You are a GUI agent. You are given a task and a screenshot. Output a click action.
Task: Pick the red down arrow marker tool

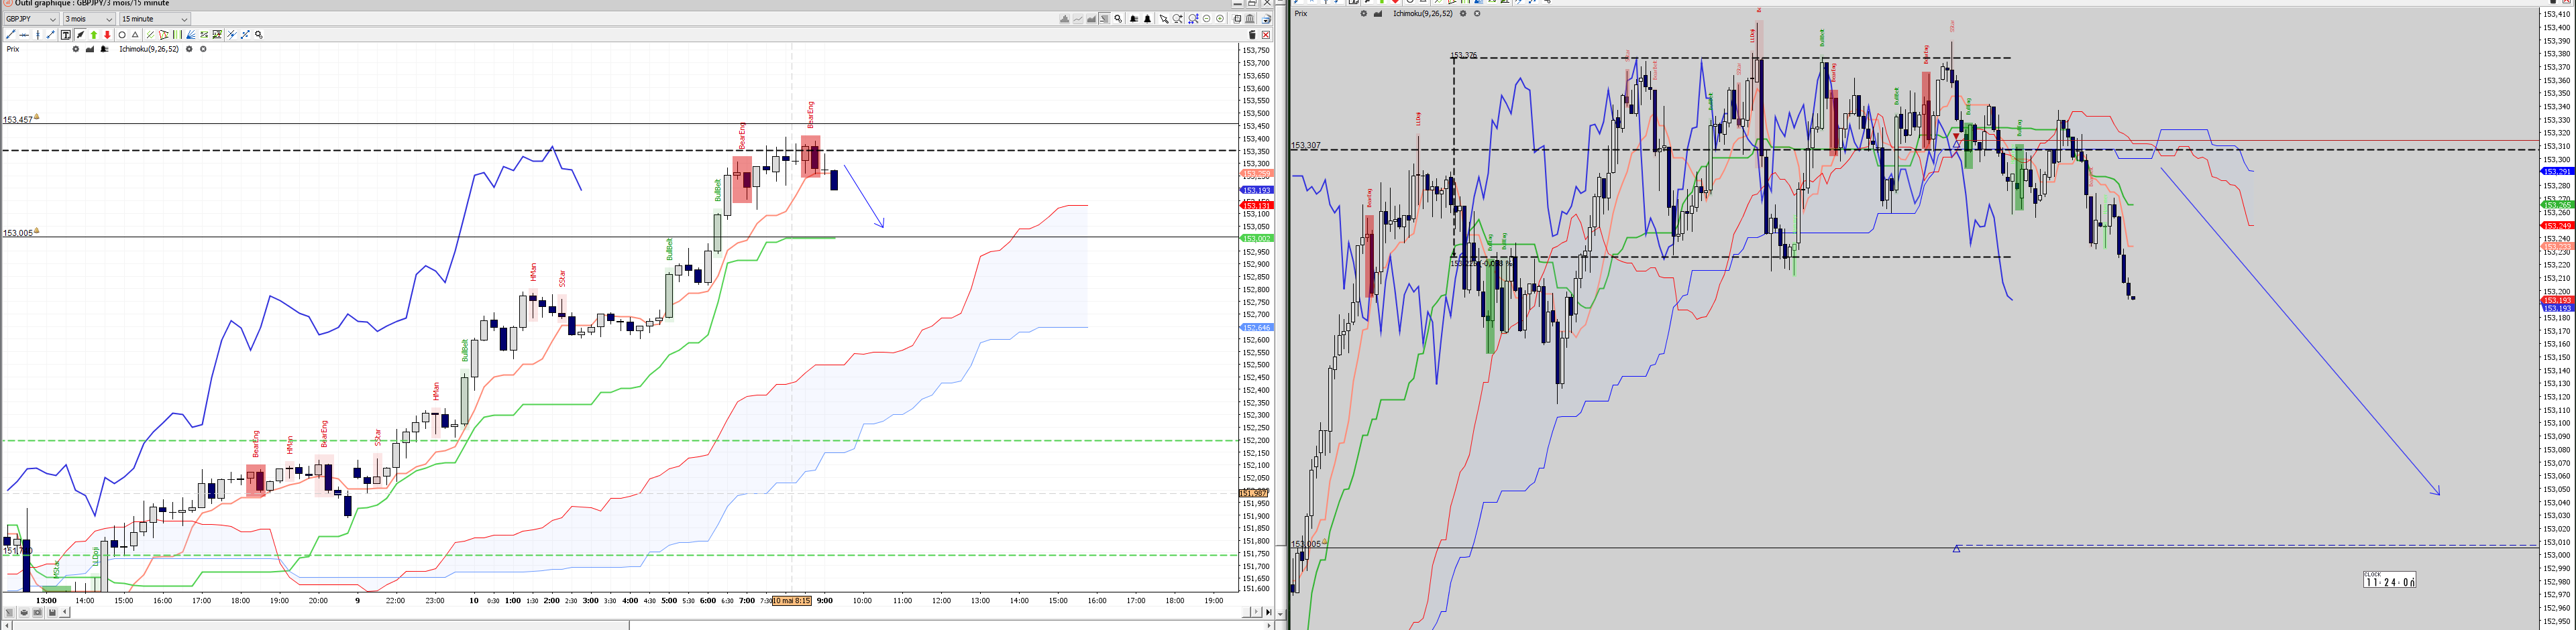107,35
